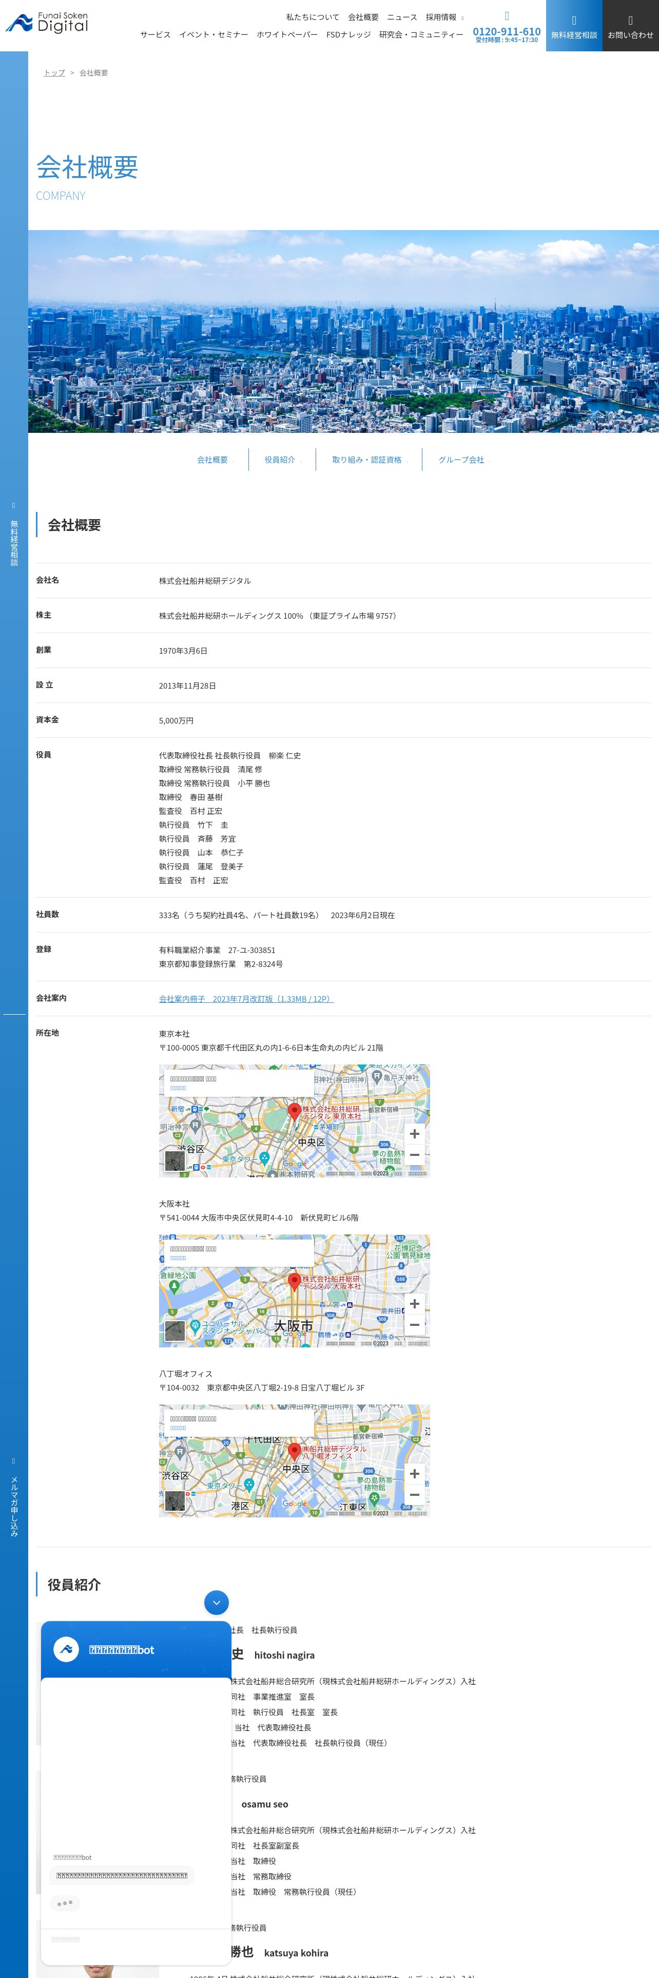Click the chatbot avatar logo icon
The width and height of the screenshot is (659, 1978).
[x=66, y=1648]
